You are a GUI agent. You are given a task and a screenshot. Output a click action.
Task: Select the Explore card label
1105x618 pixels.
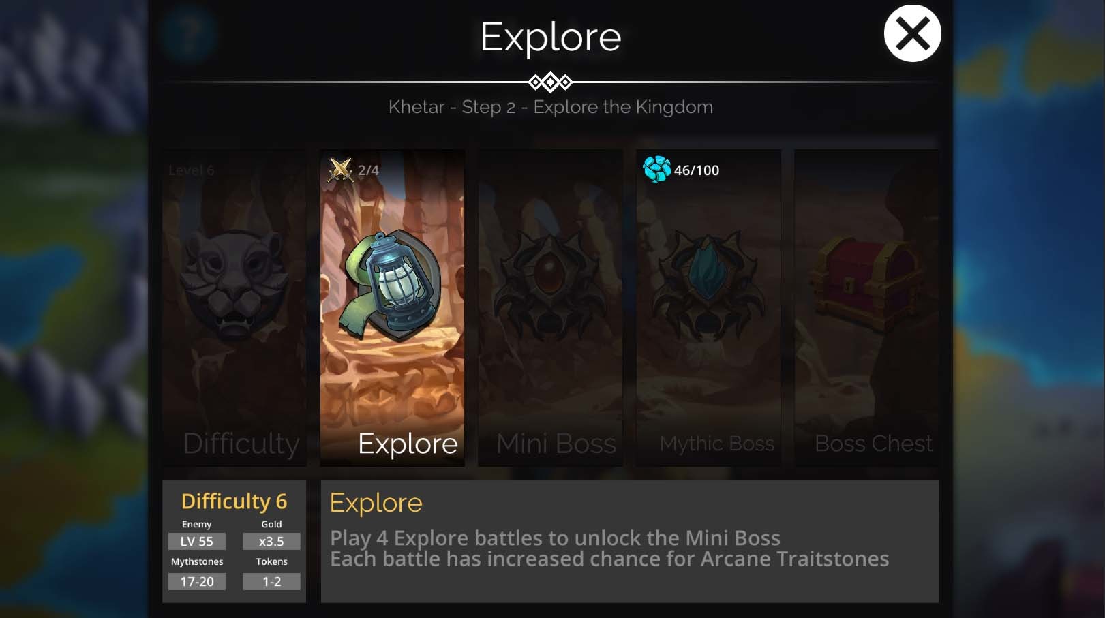point(408,444)
